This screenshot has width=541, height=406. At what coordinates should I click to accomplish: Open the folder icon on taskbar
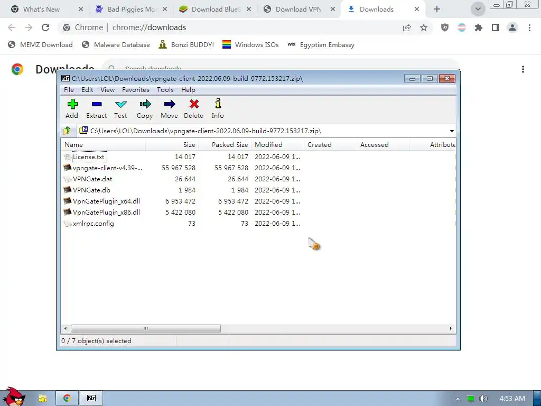[43, 399]
